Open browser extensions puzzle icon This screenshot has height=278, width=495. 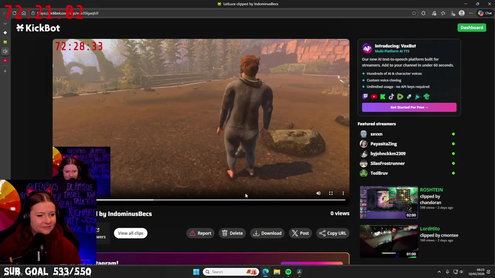click(x=423, y=13)
